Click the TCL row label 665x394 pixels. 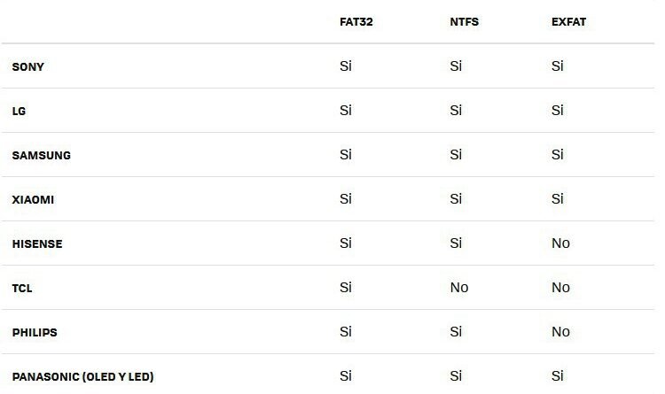[x=22, y=288]
